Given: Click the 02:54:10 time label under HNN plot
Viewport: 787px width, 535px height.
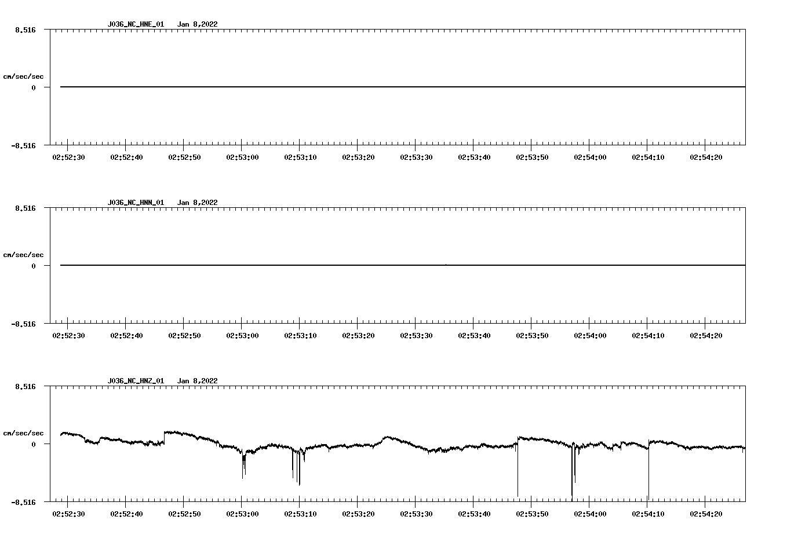Looking at the screenshot, I should (x=648, y=336).
